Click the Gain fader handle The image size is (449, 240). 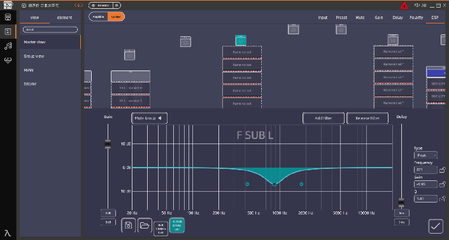[108, 144]
